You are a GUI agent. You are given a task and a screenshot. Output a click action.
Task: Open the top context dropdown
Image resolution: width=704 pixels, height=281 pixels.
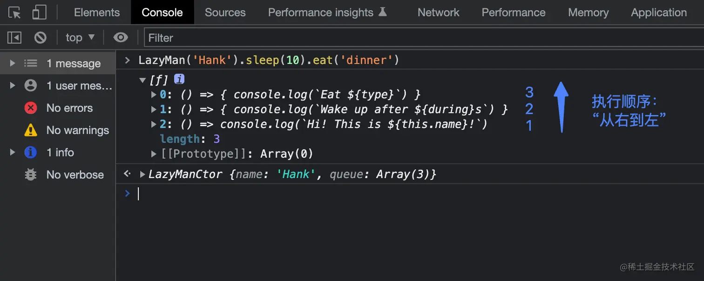(80, 38)
